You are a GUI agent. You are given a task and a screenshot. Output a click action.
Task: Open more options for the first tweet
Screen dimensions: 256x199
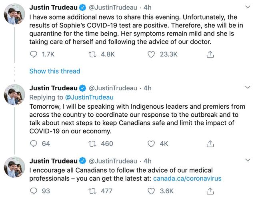pyautogui.click(x=248, y=7)
